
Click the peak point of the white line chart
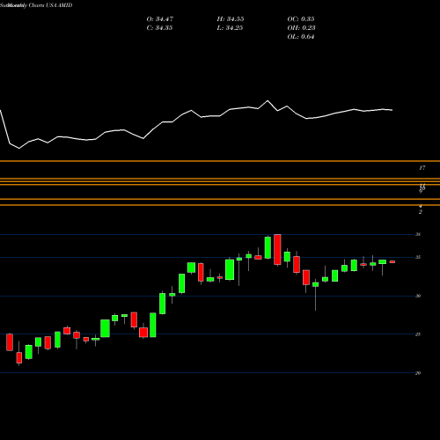click(268, 101)
